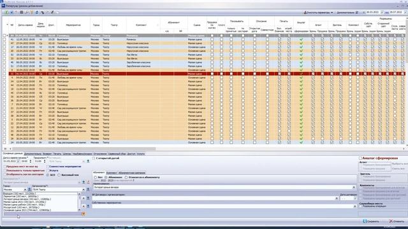Image resolution: width=408 pixels, height=229 pixels.
Task: Switch to the Печать tab
Action: [57, 154]
